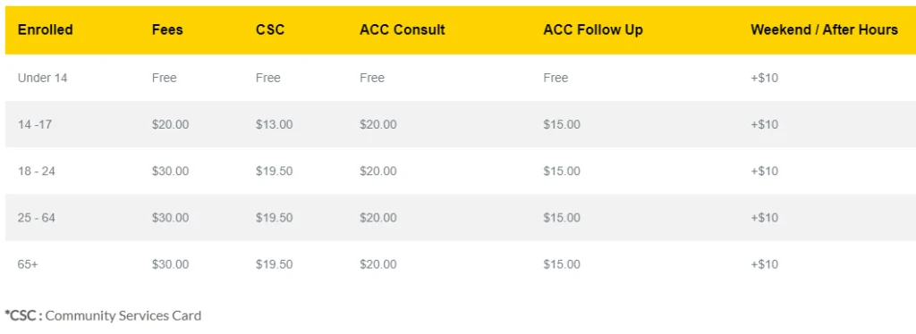This screenshot has height=334, width=916.
Task: Click the Fees column header
Action: click(x=167, y=29)
